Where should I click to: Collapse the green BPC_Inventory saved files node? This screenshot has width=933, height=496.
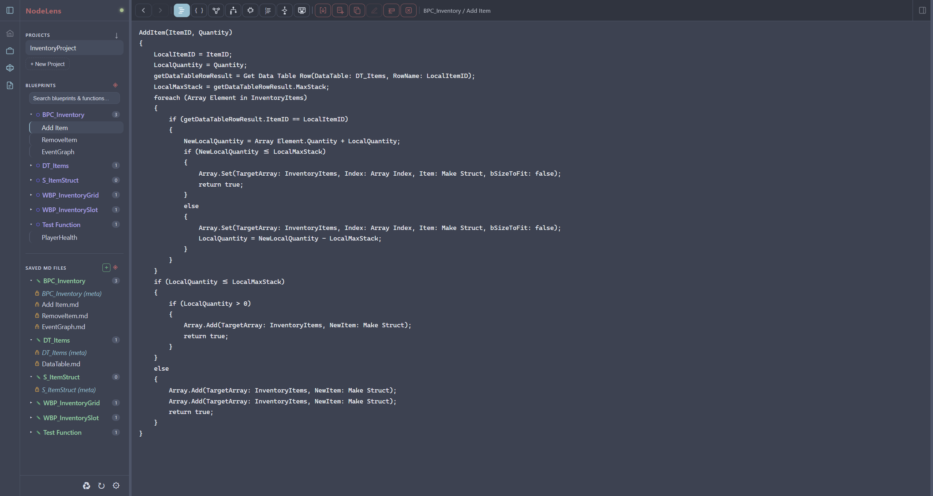31,281
